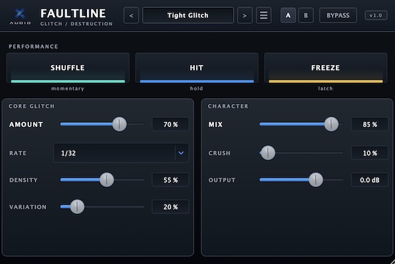395x264 pixels.
Task: Click the VARIATION parameter label
Action: coord(28,207)
